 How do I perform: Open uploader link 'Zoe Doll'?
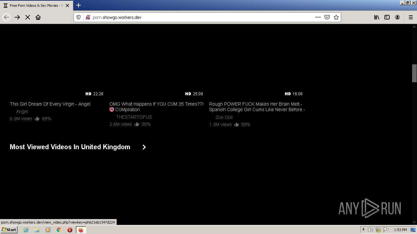(224, 117)
